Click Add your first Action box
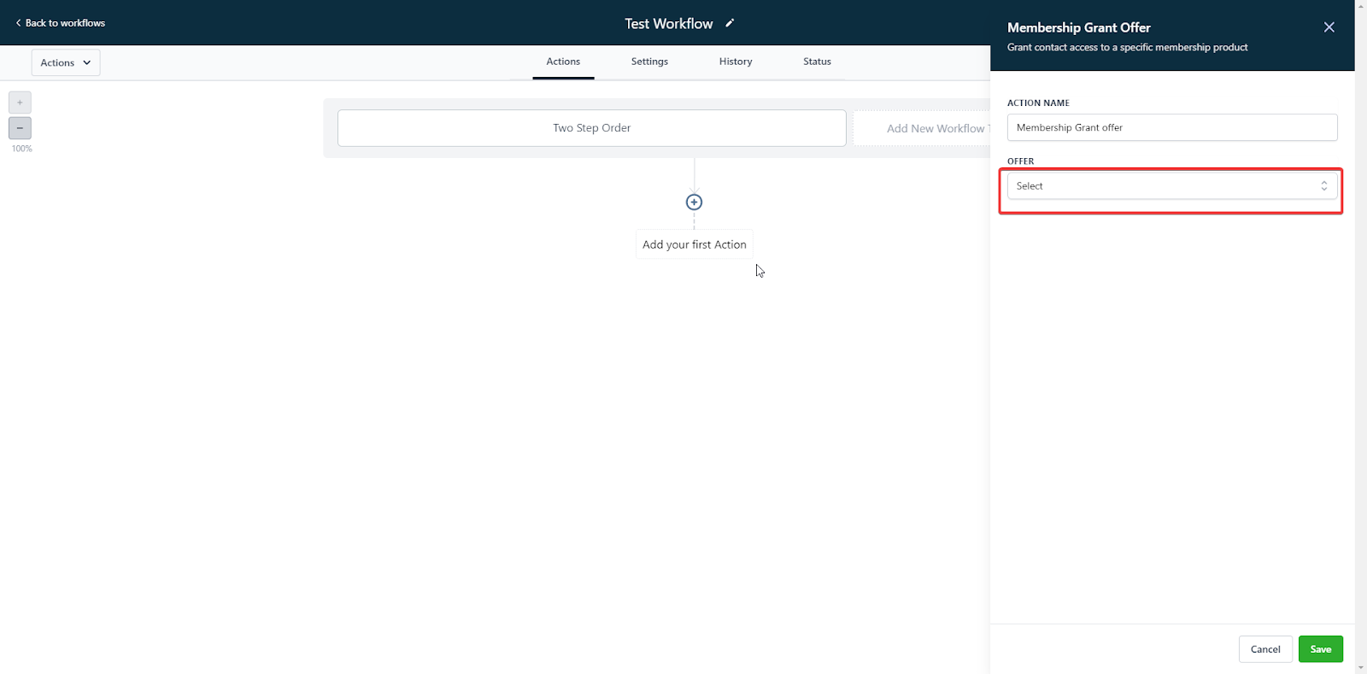This screenshot has width=1367, height=674. click(694, 244)
